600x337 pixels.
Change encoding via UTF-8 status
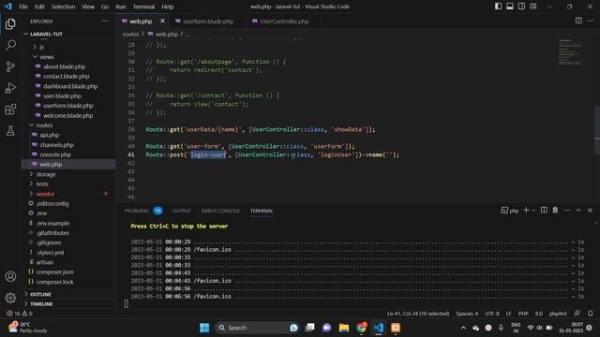point(492,314)
